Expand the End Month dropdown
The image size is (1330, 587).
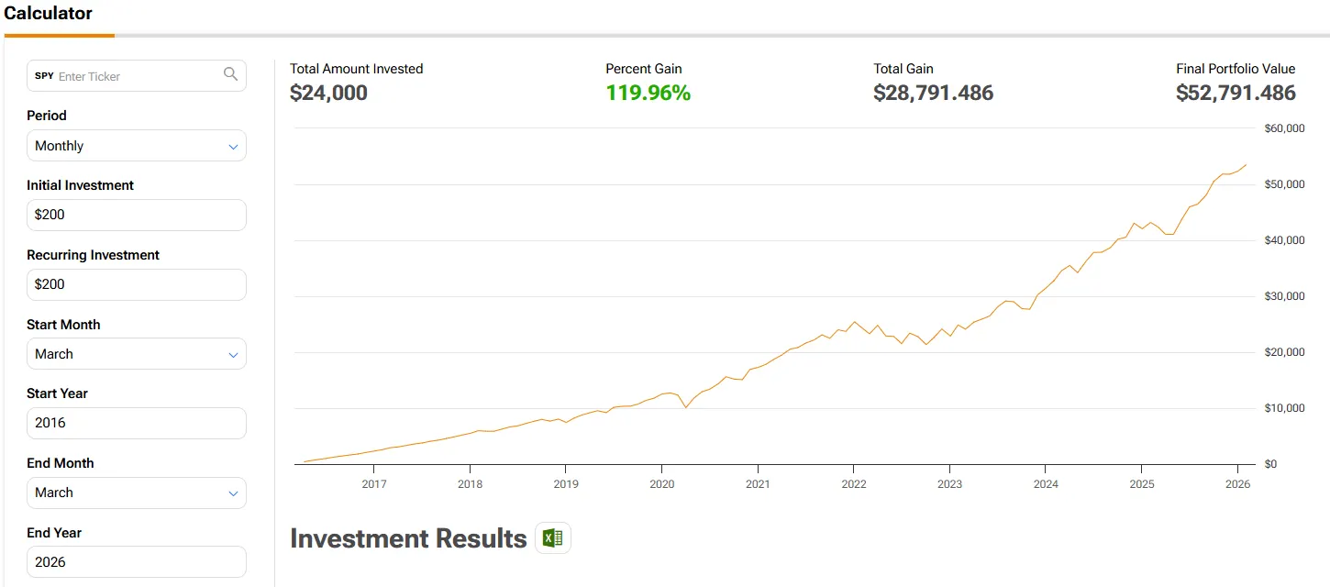[x=136, y=493]
